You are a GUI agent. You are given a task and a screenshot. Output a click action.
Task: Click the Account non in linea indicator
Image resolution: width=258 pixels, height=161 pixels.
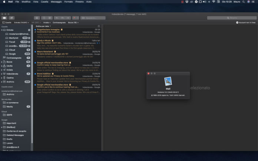click(x=246, y=23)
